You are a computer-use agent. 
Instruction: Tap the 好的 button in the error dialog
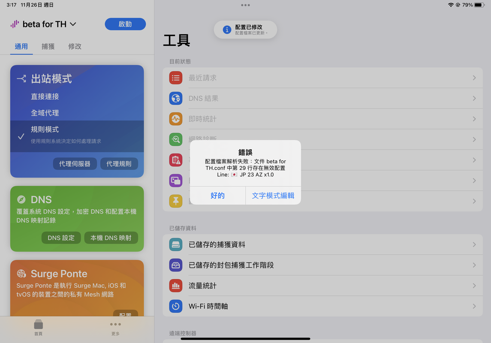point(218,196)
